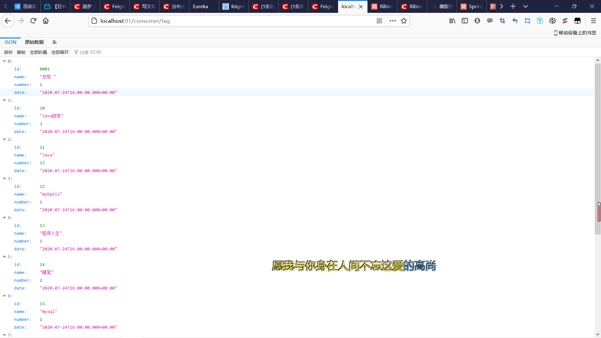
Task: Open the home page icon
Action: tap(46, 21)
